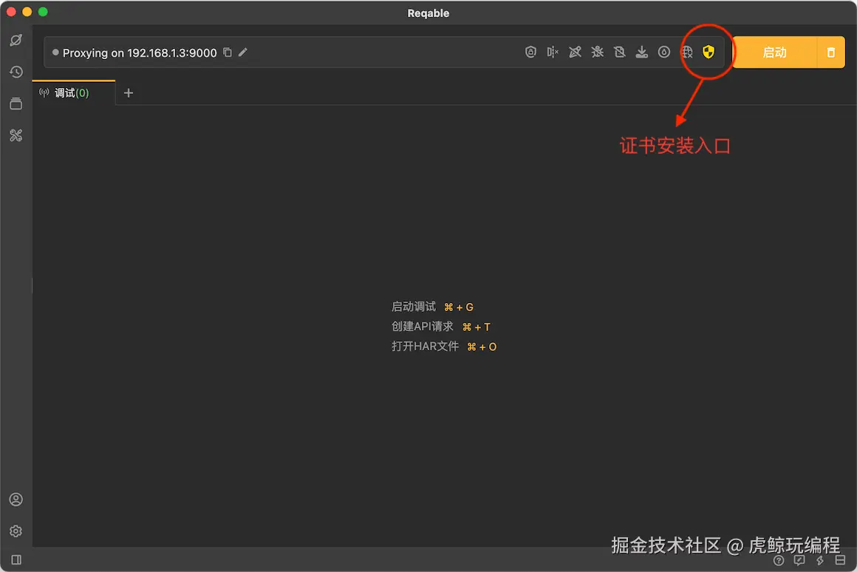Open user account icon in lower sidebar
The width and height of the screenshot is (857, 572).
pyautogui.click(x=16, y=500)
